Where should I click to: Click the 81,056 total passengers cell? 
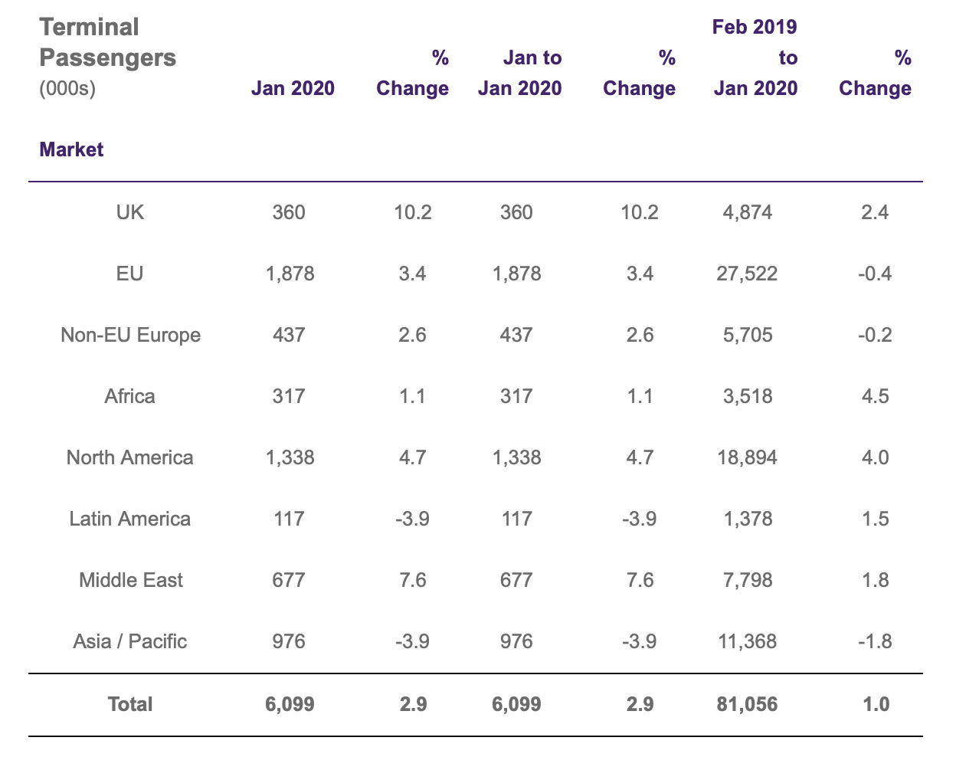[x=747, y=704]
